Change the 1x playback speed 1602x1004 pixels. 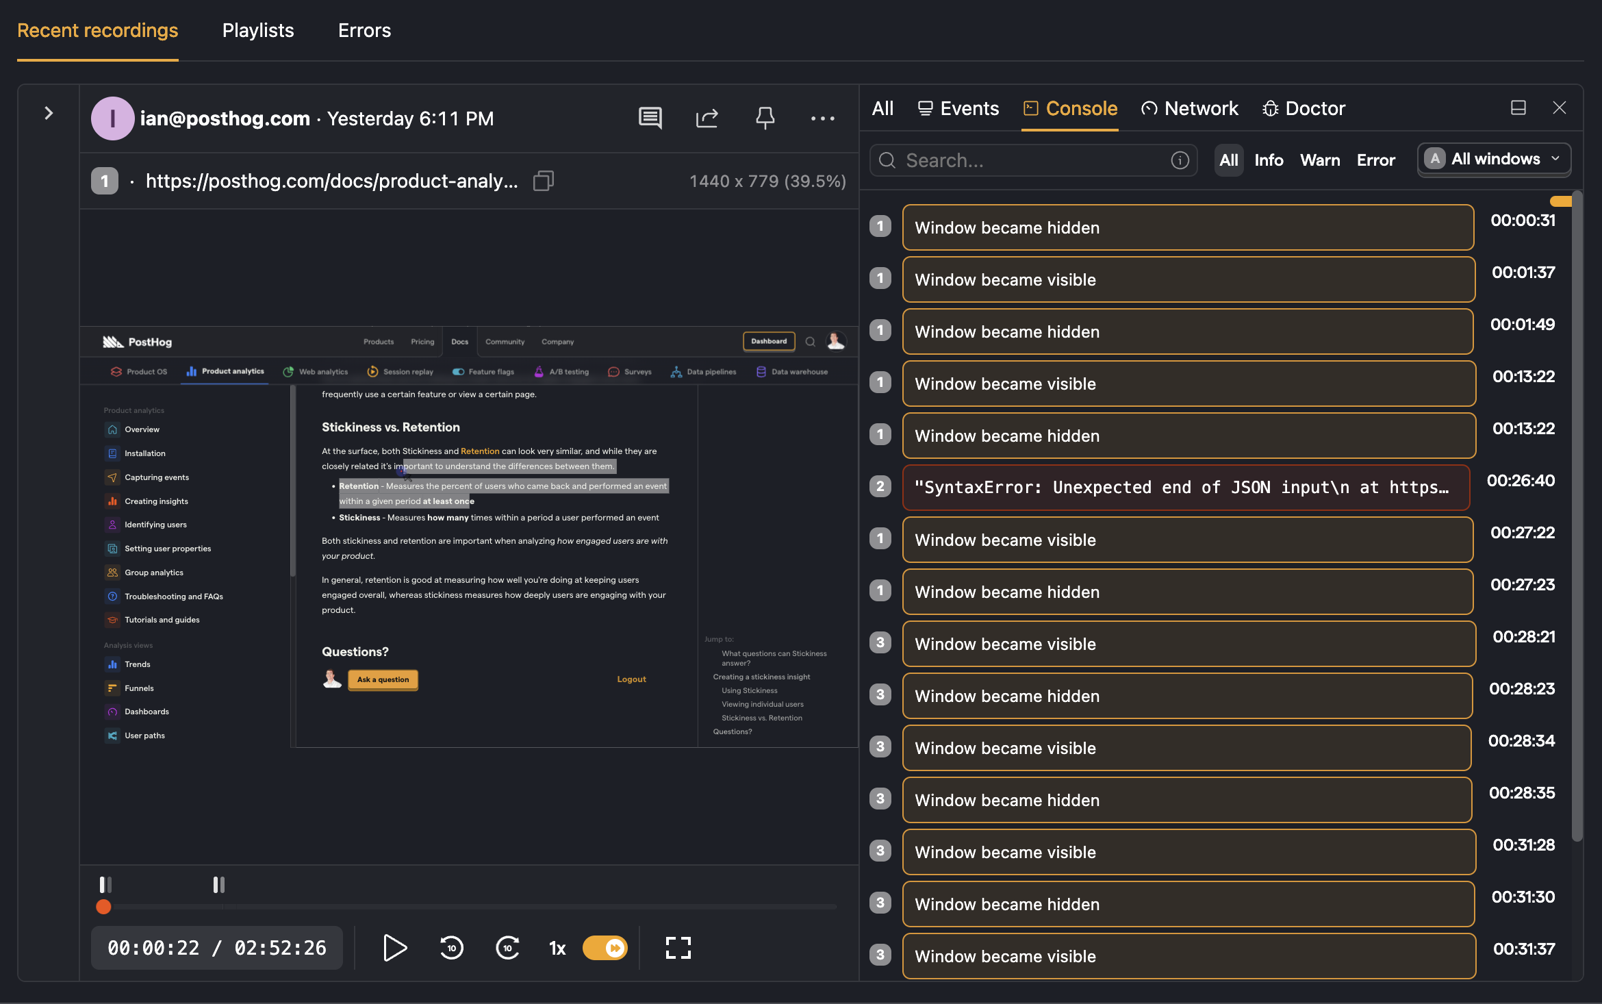tap(557, 949)
